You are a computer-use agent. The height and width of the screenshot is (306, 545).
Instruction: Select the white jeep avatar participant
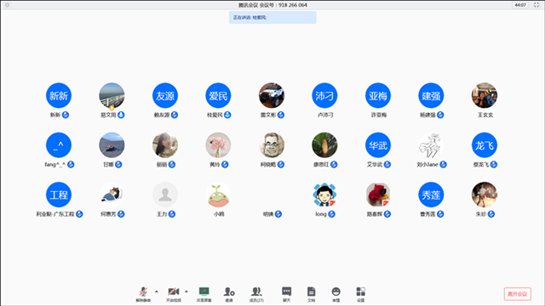(x=272, y=95)
